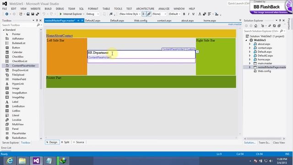Click the Refresh icon in Solution Explorer
The width and height of the screenshot is (293, 165).
(x=274, y=26)
